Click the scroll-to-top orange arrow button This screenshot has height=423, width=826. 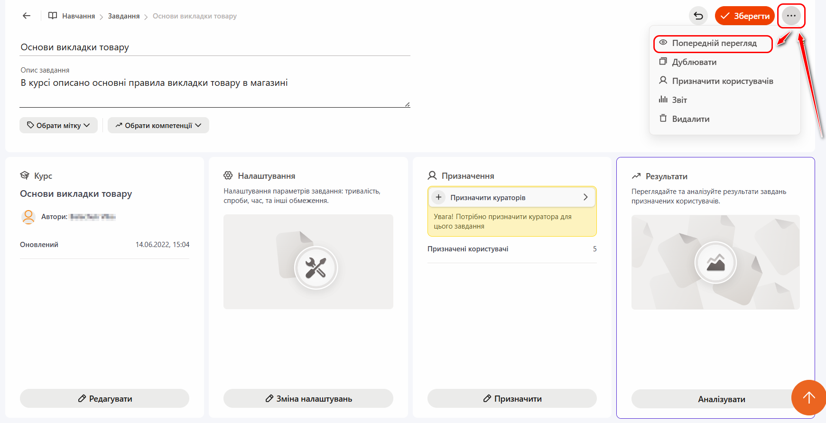point(808,397)
